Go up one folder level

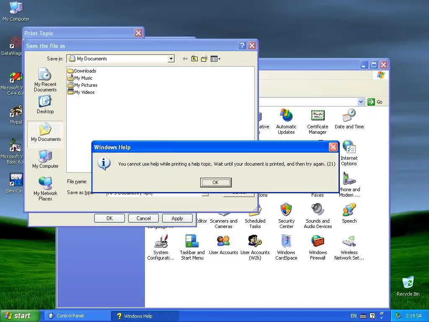[x=194, y=59]
